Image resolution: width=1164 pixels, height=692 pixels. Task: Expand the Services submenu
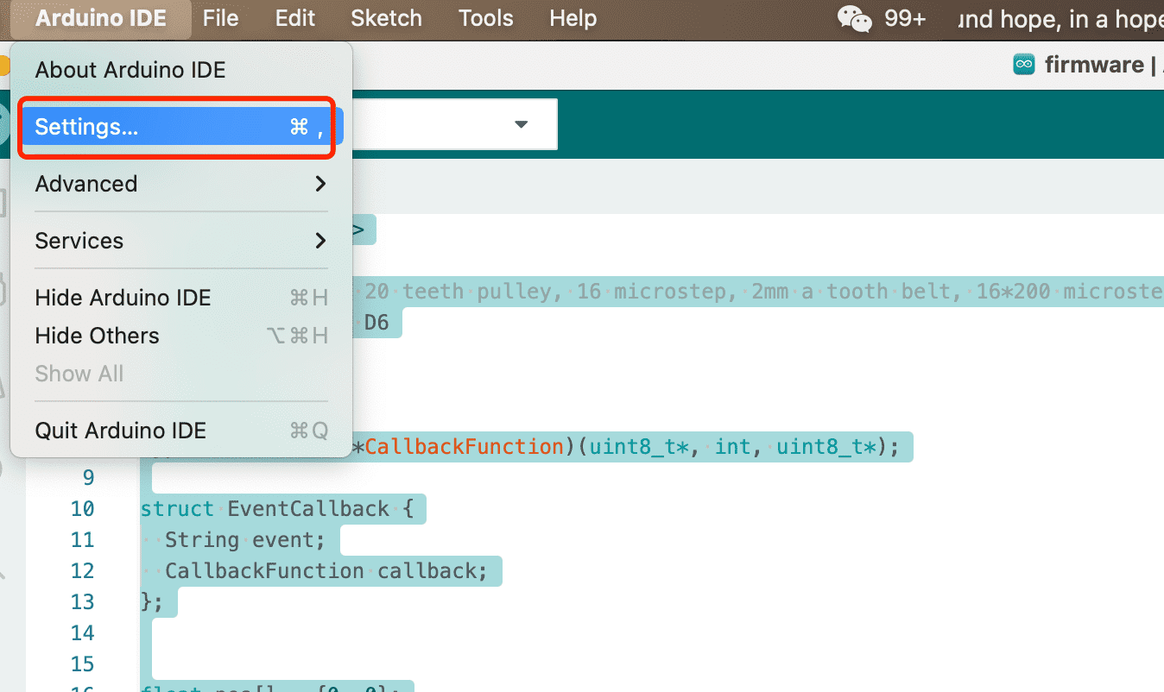click(x=180, y=241)
